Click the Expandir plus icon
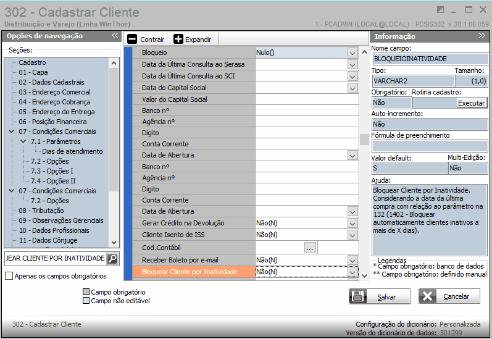 178,40
